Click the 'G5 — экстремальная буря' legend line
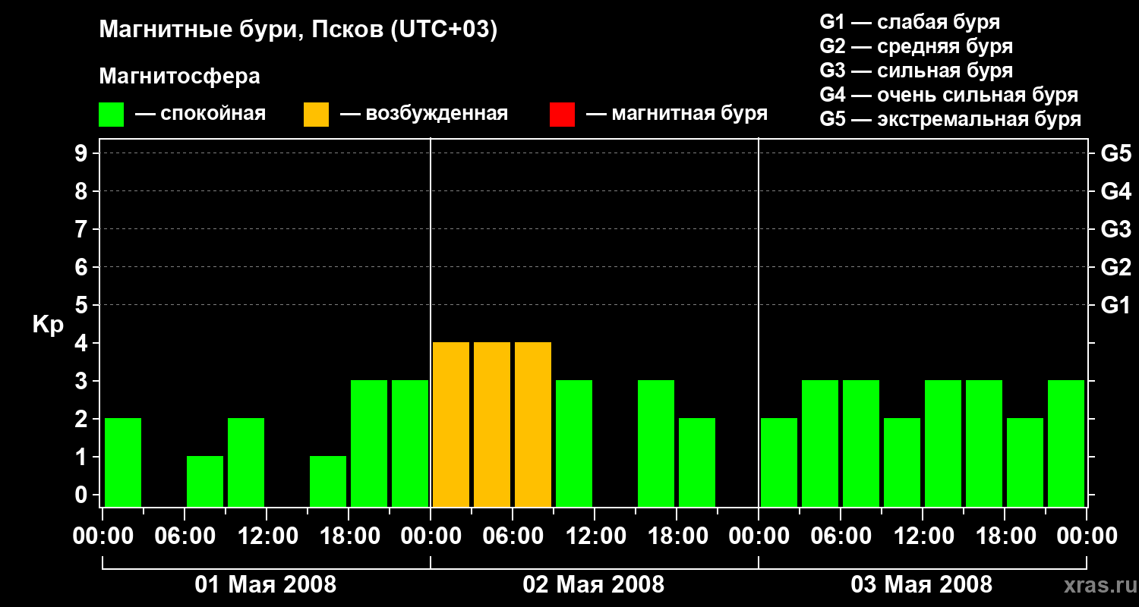Viewport: 1139px width, 607px height. click(x=951, y=119)
